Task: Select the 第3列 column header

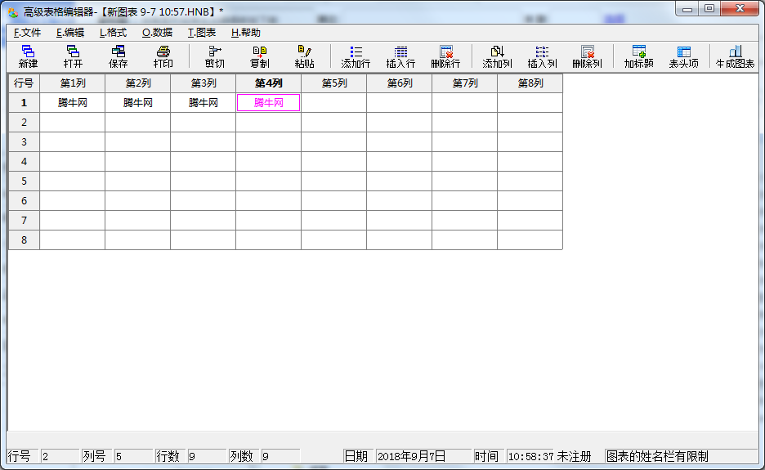Action: [203, 83]
